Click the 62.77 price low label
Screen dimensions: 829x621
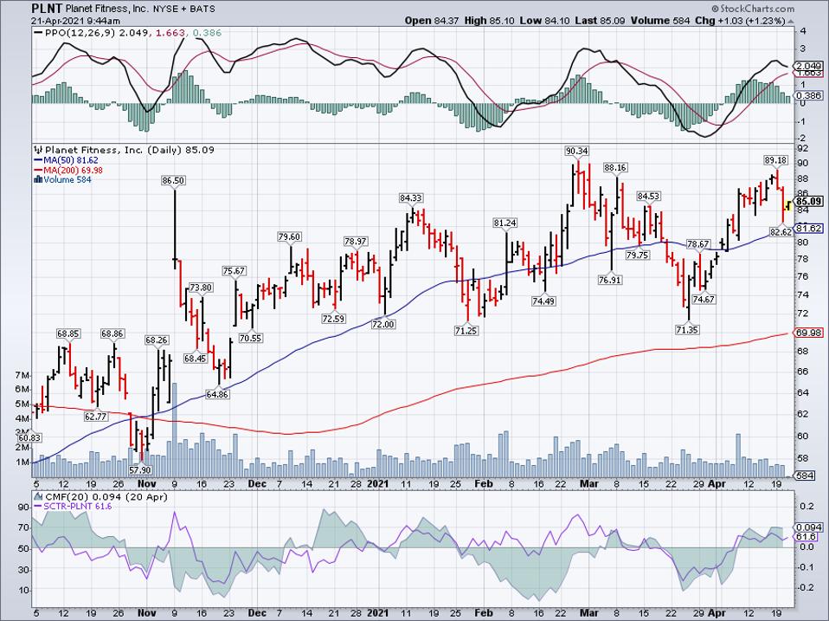click(x=96, y=417)
